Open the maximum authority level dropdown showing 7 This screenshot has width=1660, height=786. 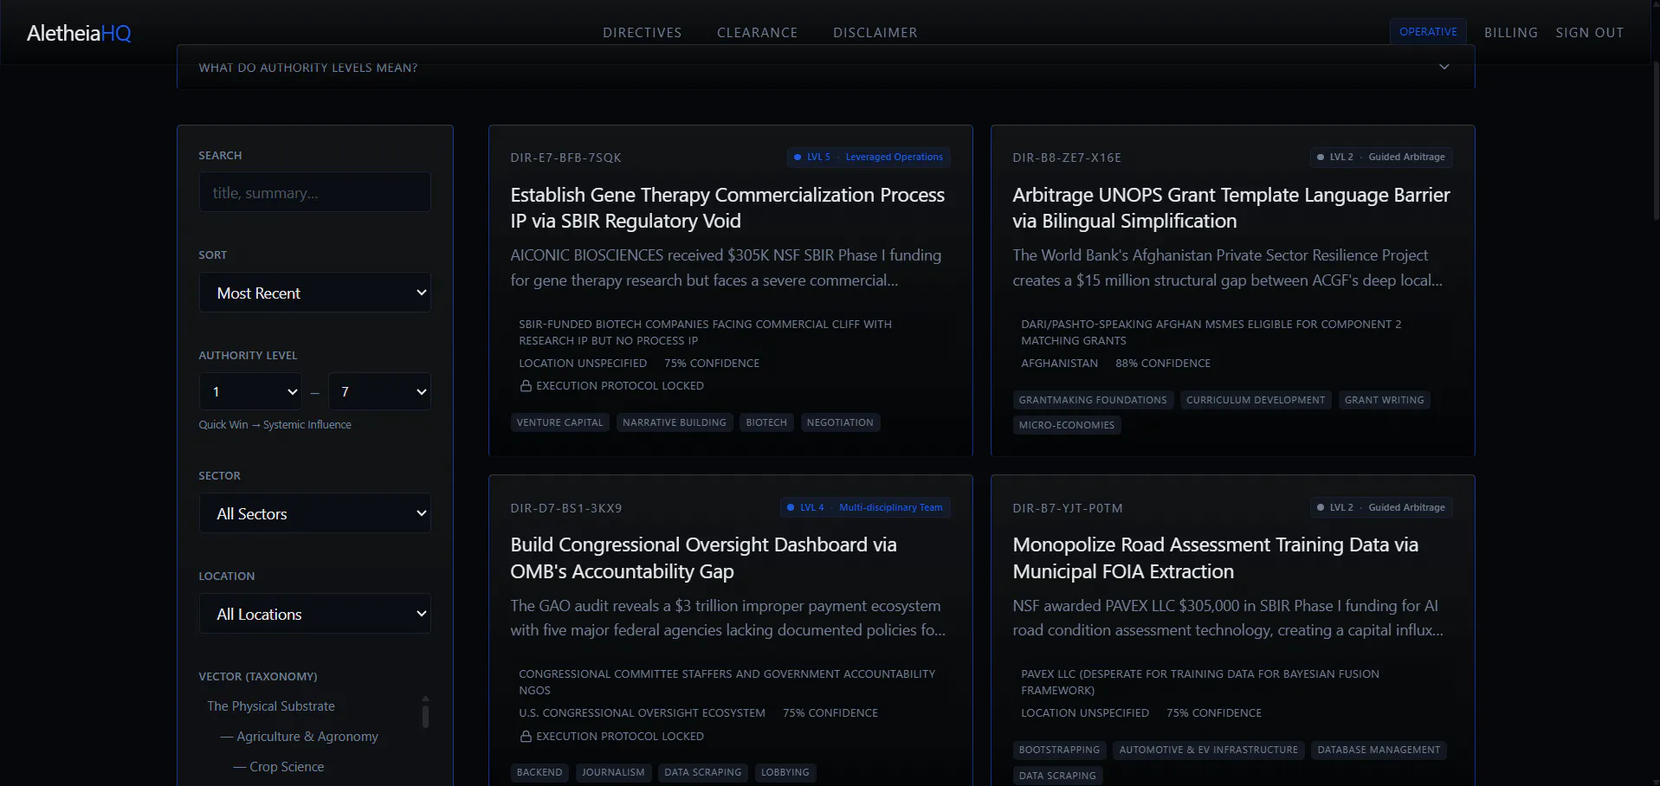tap(379, 391)
